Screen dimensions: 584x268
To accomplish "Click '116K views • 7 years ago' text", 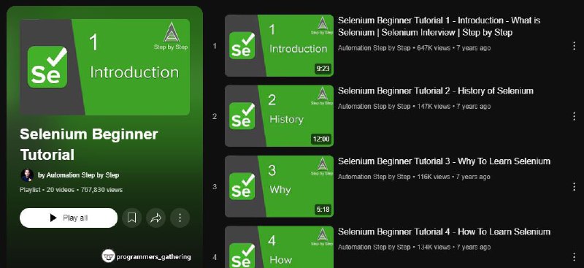I will [x=453, y=177].
